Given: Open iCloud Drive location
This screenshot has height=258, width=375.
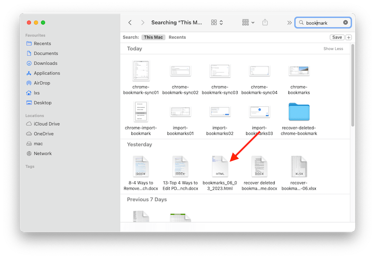Looking at the screenshot, I should click(46, 124).
